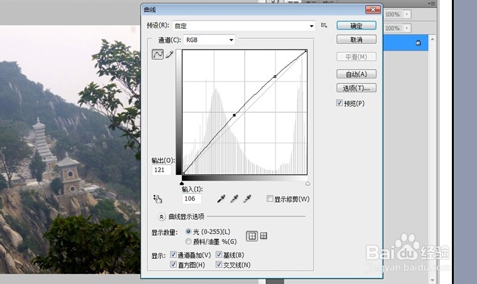Open the opacity 100% arrow in Layers panel
The height and width of the screenshot is (284, 477).
click(407, 14)
